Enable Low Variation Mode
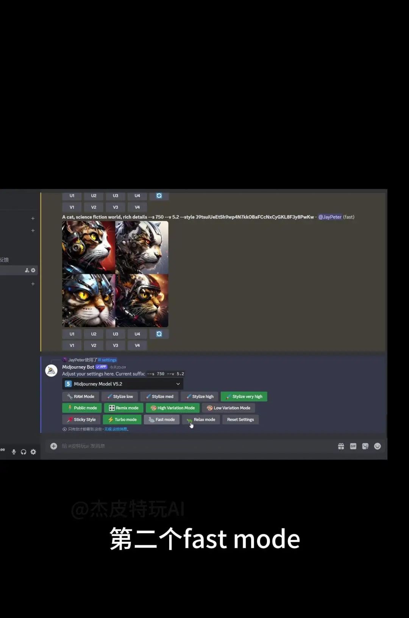 coord(228,408)
